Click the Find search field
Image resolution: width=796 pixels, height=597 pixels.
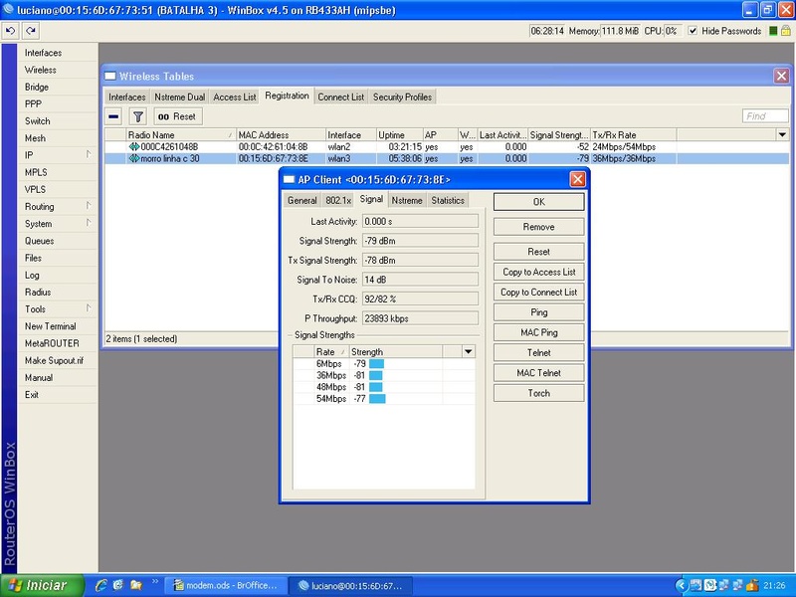pyautogui.click(x=765, y=116)
